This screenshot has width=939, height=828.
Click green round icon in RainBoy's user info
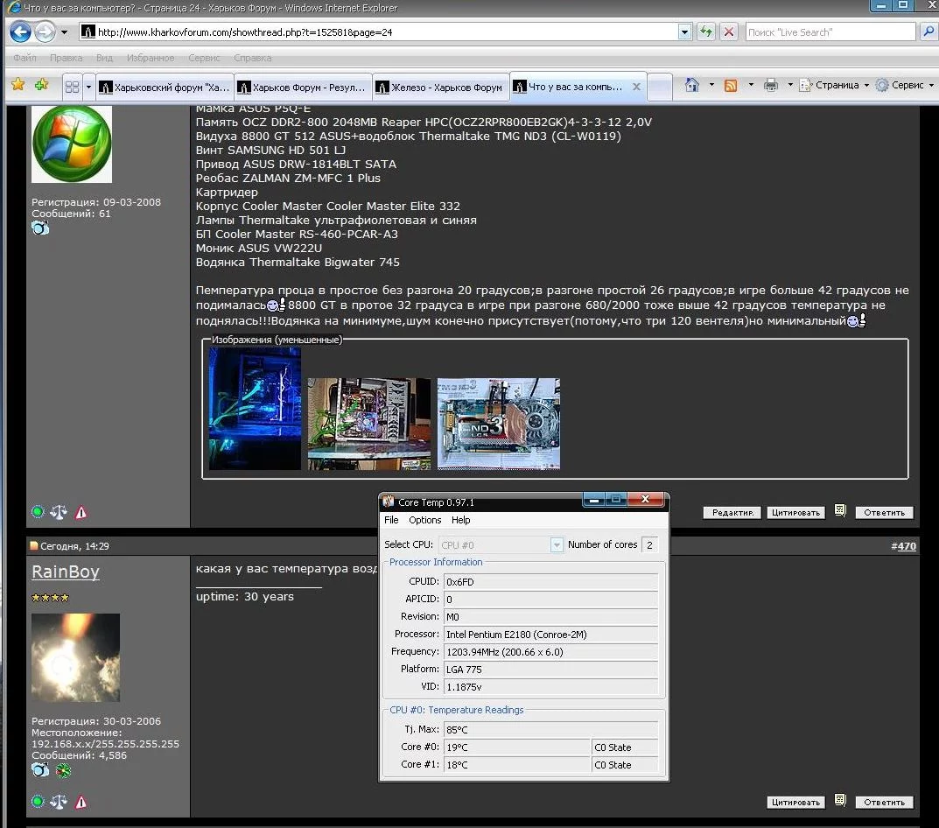coord(64,770)
